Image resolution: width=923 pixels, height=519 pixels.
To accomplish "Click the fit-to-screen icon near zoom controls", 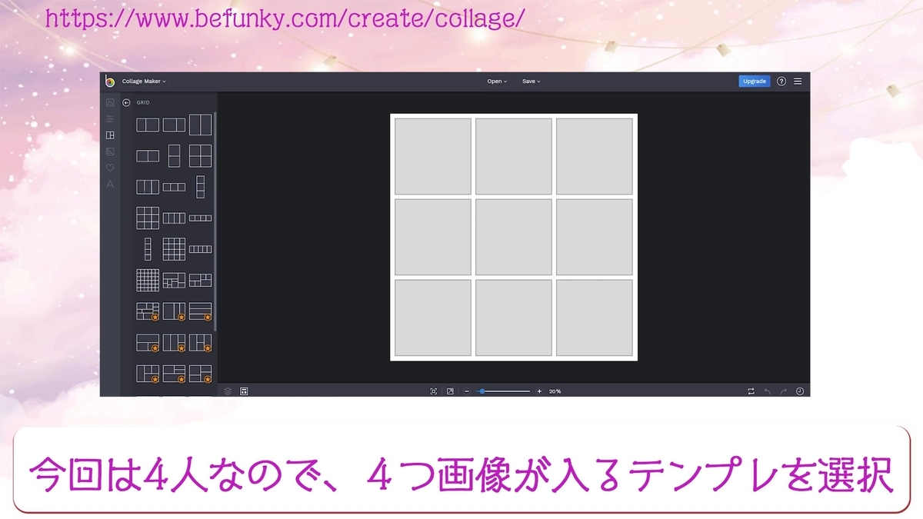I will (433, 391).
